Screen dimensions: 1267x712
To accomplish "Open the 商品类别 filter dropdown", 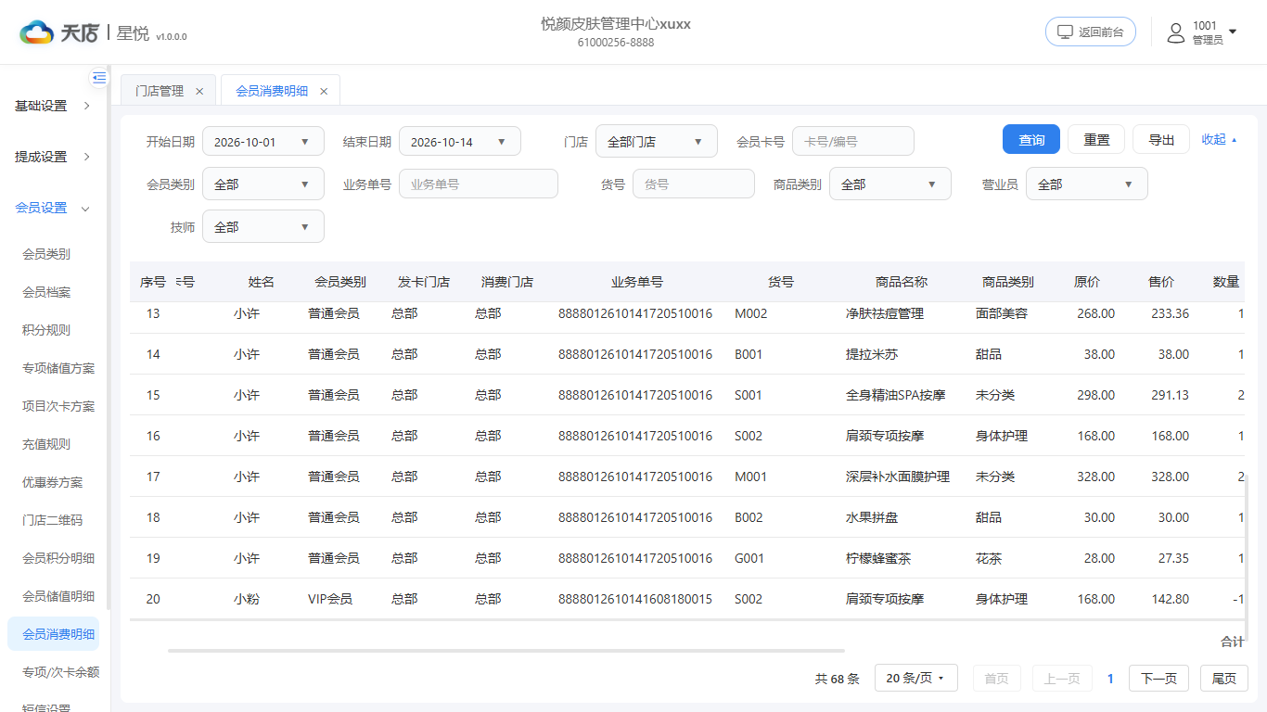I will click(x=890, y=184).
